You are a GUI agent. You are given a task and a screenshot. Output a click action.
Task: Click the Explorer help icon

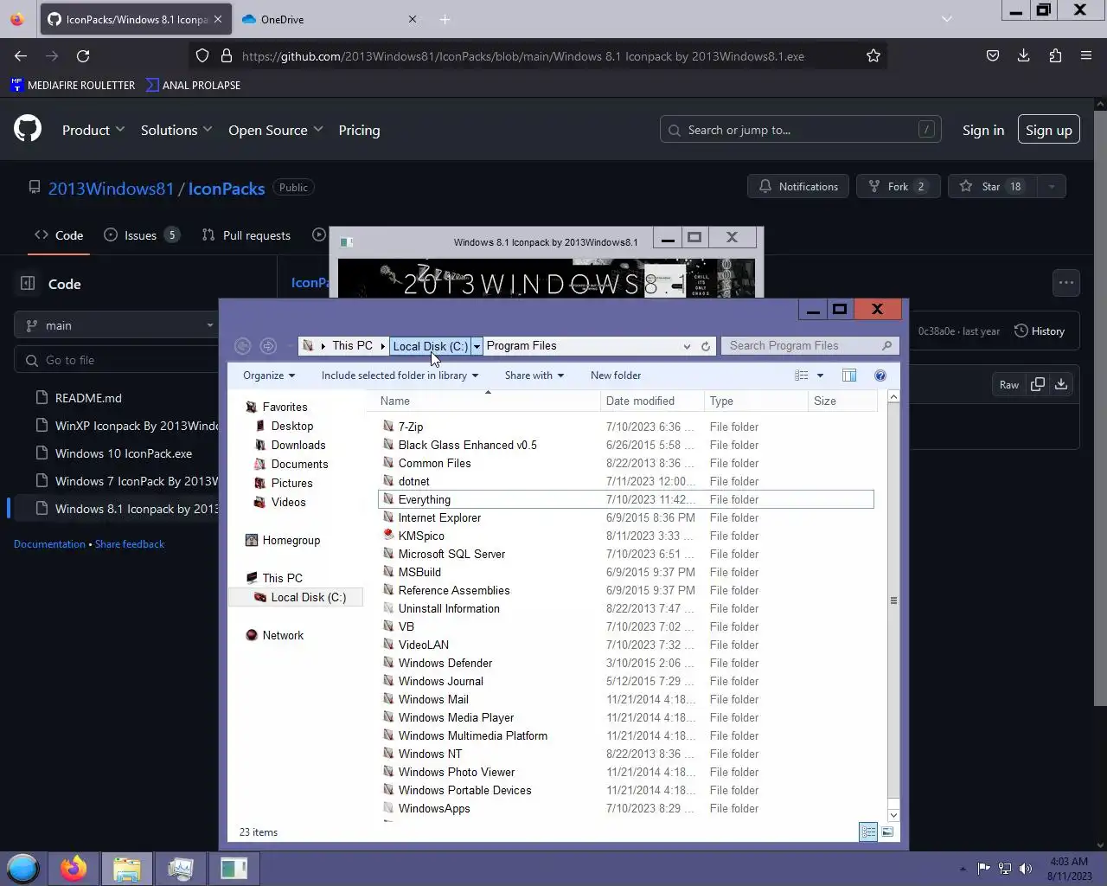[880, 376]
